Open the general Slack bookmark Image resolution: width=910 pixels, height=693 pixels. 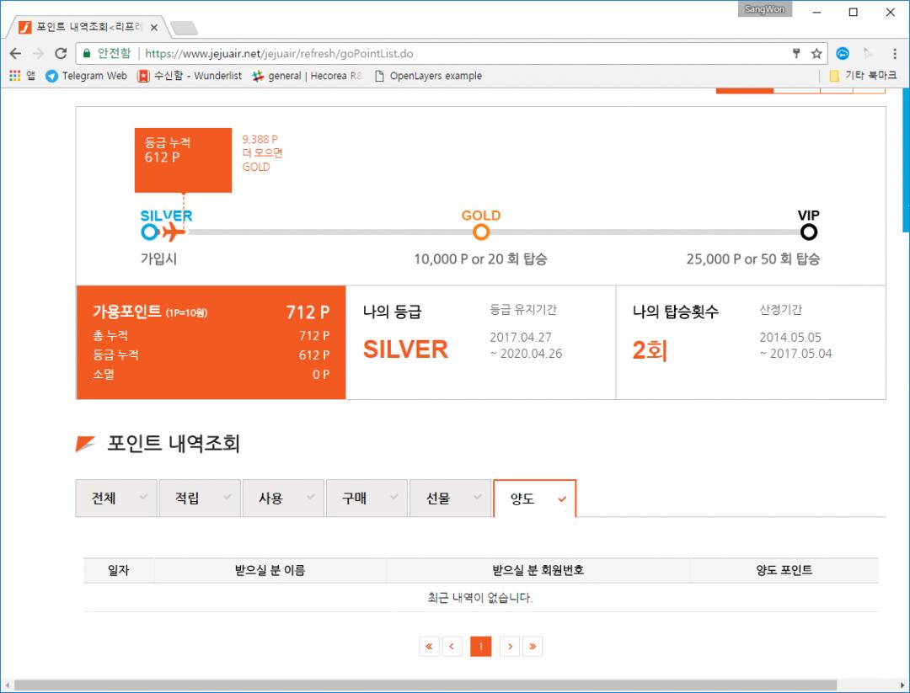click(x=308, y=76)
